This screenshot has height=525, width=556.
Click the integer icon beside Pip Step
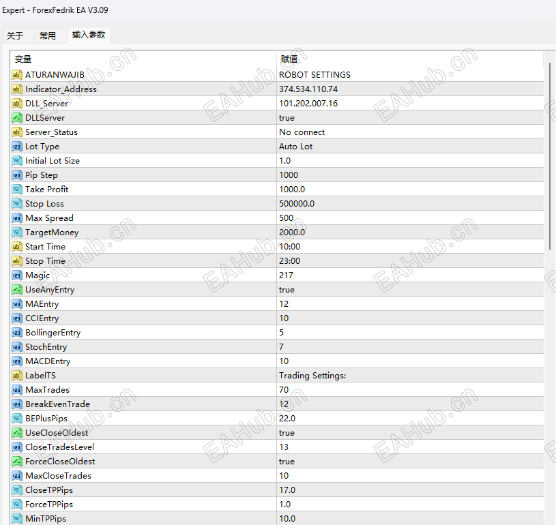click(16, 175)
